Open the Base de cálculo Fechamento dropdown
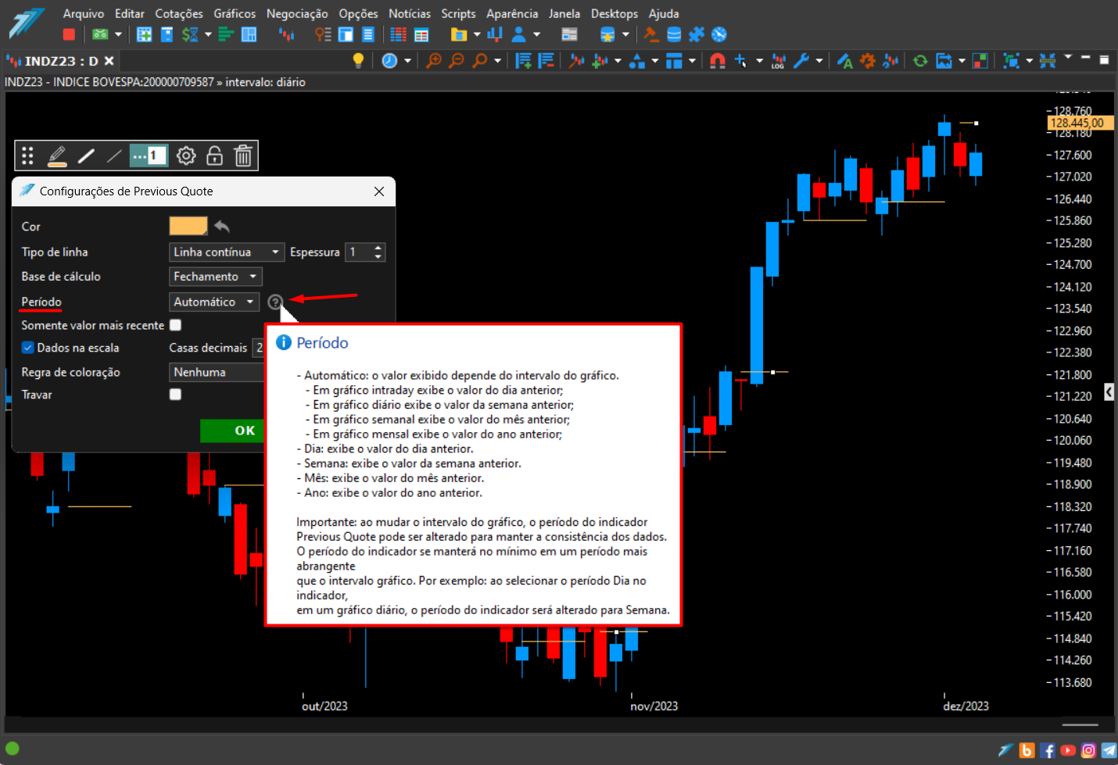1118x765 pixels. (215, 276)
